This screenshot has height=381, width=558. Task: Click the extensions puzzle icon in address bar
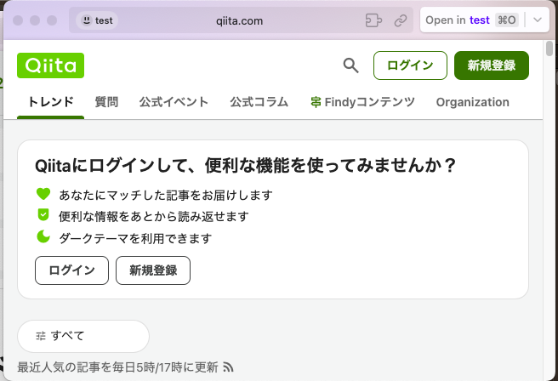coord(373,20)
